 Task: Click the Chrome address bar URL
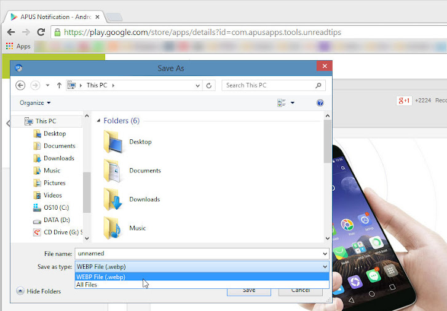tap(202, 32)
